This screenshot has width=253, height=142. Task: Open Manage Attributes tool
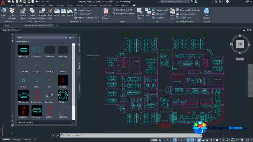[x=42, y=14]
